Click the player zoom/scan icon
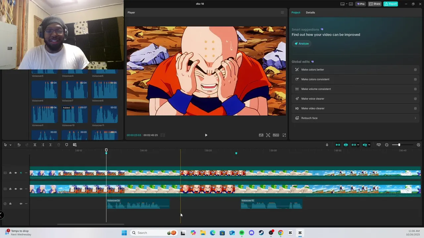This screenshot has width=424, height=238. point(268,135)
